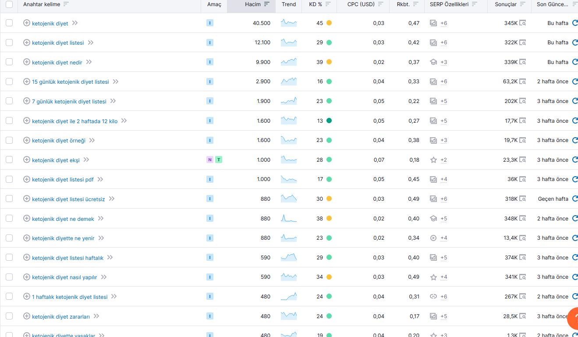
Task: Tick the checkbox for ketojenik diyet listesi pdf
Action: click(9, 179)
